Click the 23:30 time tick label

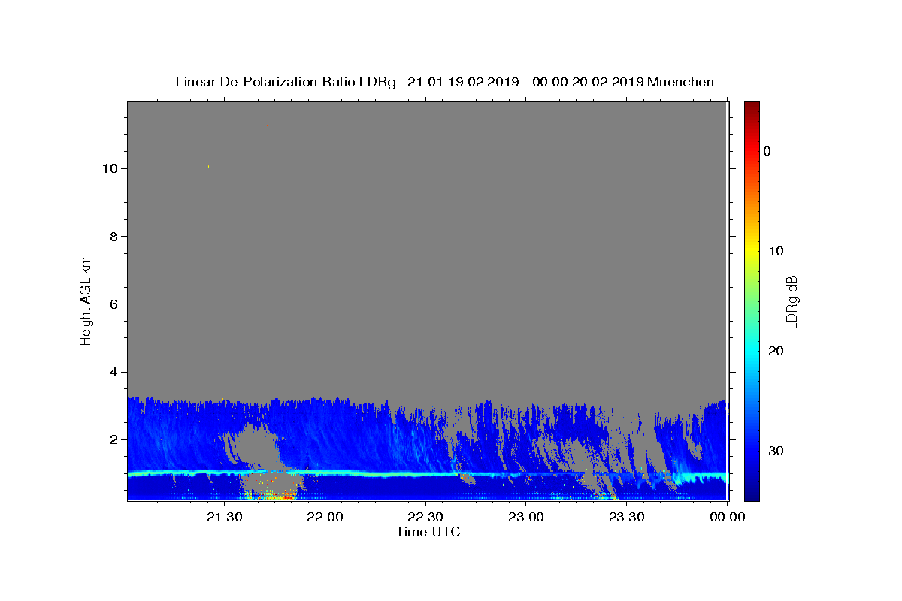(x=626, y=517)
